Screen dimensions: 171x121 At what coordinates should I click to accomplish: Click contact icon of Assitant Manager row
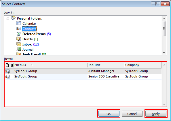[x=7, y=71]
